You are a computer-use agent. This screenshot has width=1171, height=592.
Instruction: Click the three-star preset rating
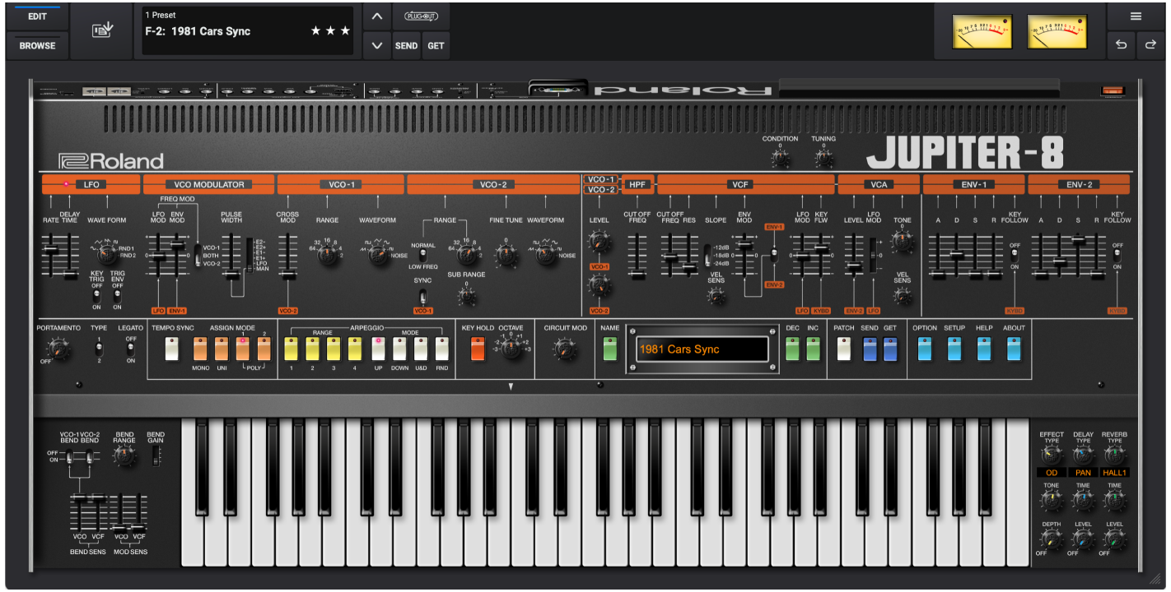coord(330,31)
